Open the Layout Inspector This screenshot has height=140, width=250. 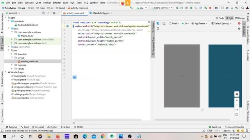pos(235,127)
